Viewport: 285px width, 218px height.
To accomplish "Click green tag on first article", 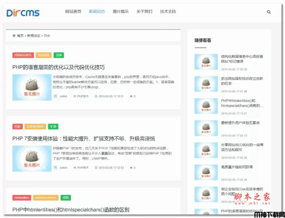I will coord(59,55).
